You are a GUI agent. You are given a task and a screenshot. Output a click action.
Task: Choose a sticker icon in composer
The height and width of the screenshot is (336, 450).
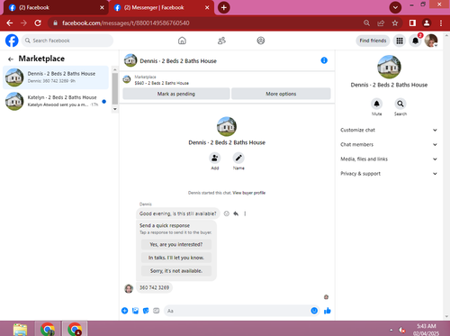coord(146,311)
